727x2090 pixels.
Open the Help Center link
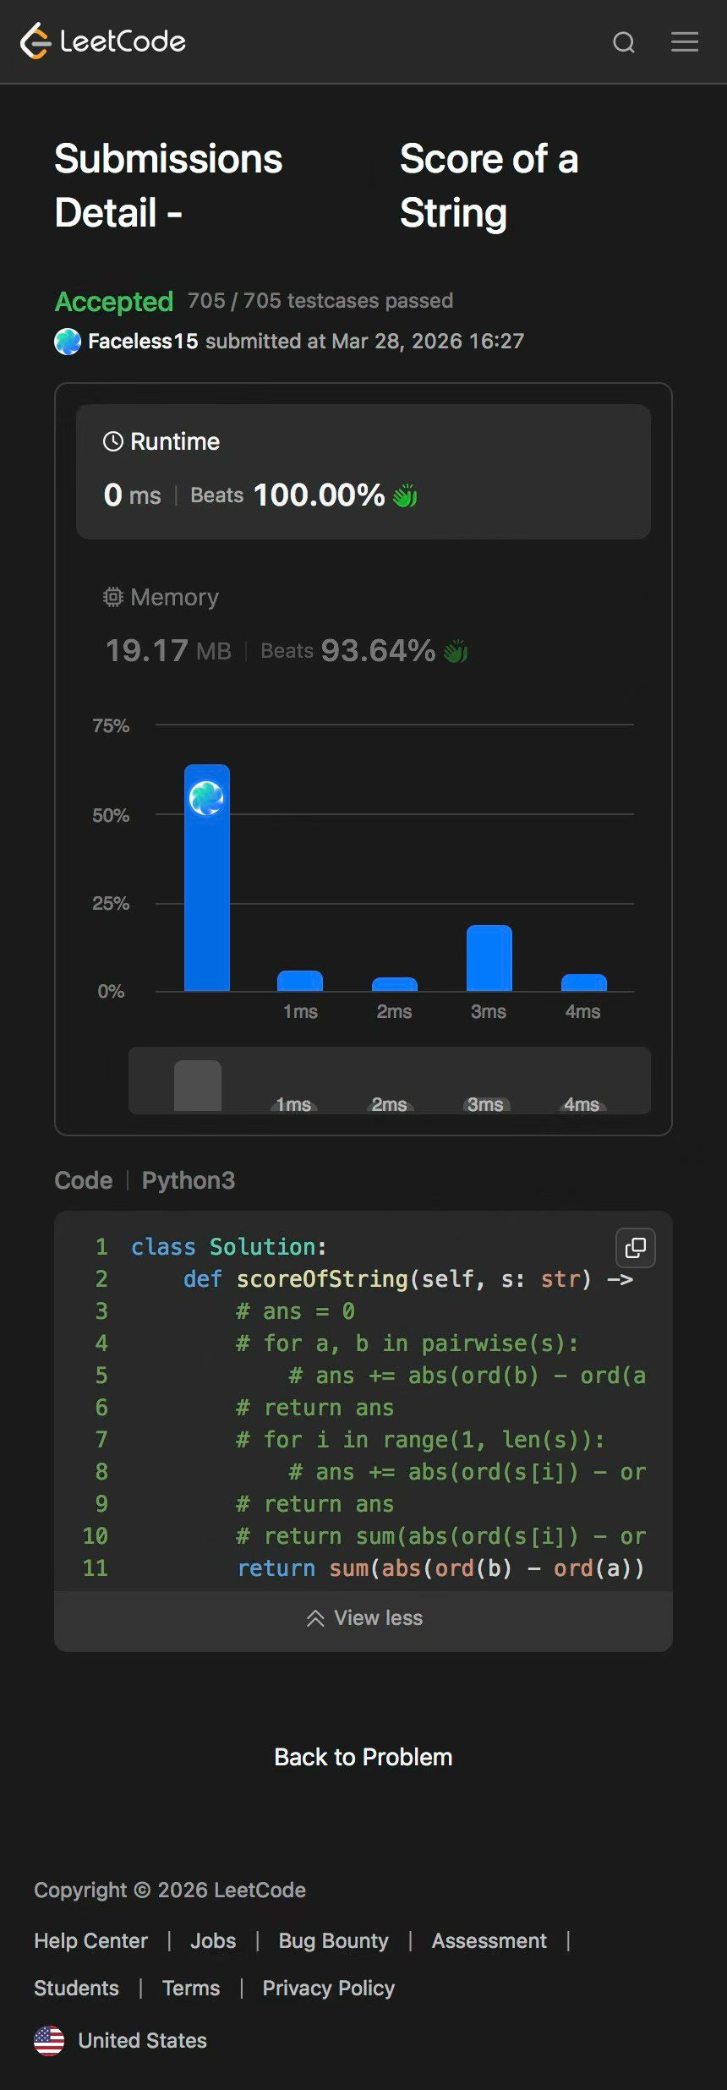(x=90, y=1940)
